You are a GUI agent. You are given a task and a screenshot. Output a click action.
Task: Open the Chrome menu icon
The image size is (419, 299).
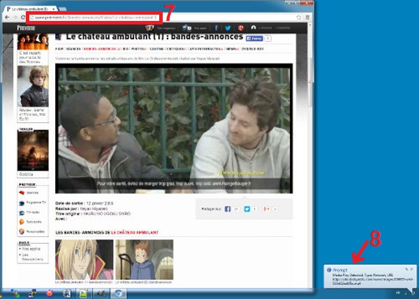click(307, 16)
